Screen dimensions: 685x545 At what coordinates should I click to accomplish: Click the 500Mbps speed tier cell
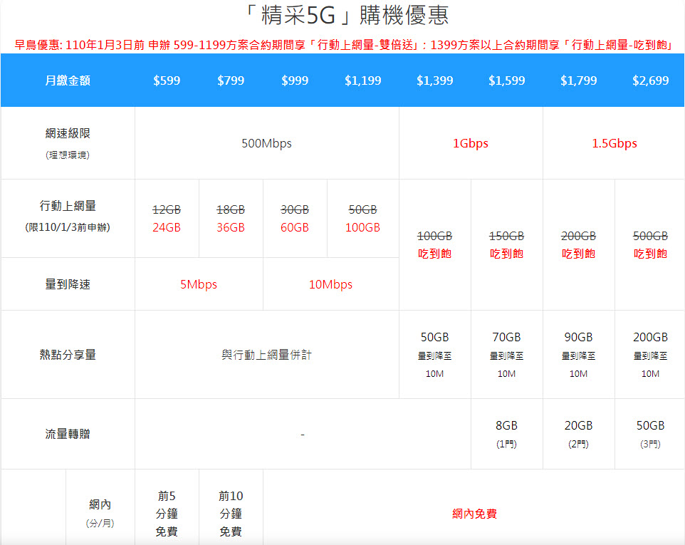point(266,143)
